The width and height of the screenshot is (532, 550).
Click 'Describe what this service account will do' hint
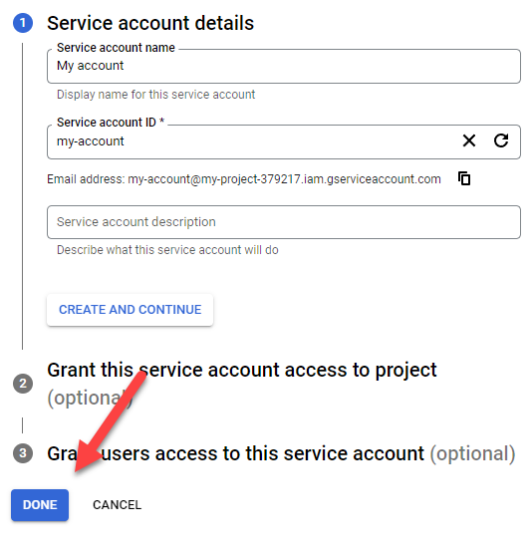click(167, 250)
